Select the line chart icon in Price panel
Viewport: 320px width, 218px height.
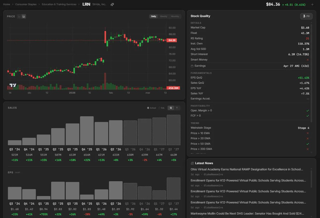point(19,16)
